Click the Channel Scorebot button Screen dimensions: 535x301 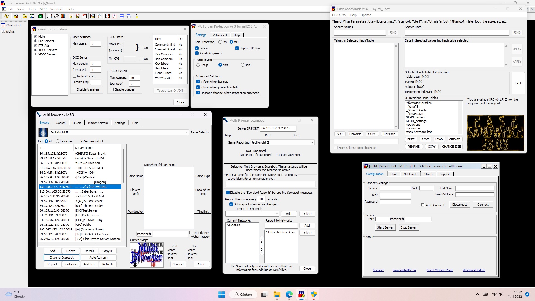[62, 258]
